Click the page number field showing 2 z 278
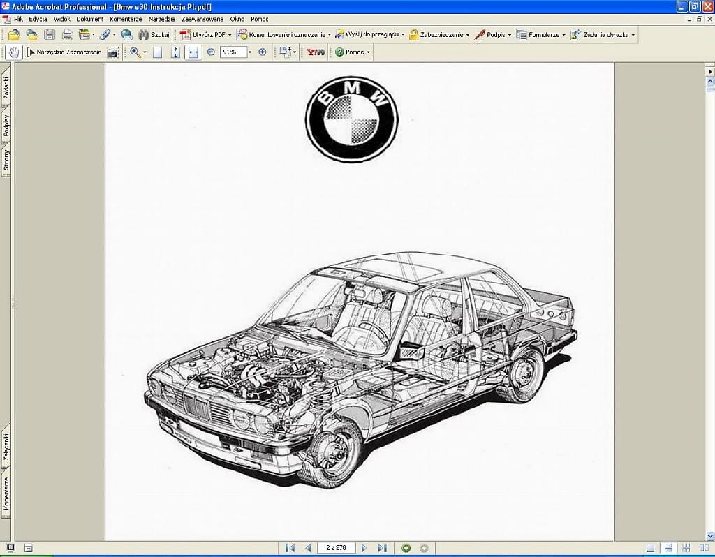The width and height of the screenshot is (715, 557). 336,548
